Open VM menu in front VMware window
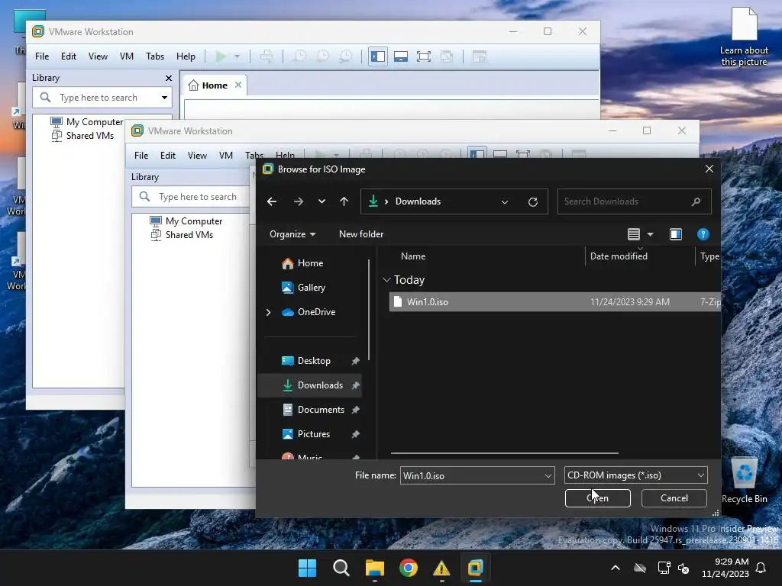The image size is (782, 586). point(226,156)
